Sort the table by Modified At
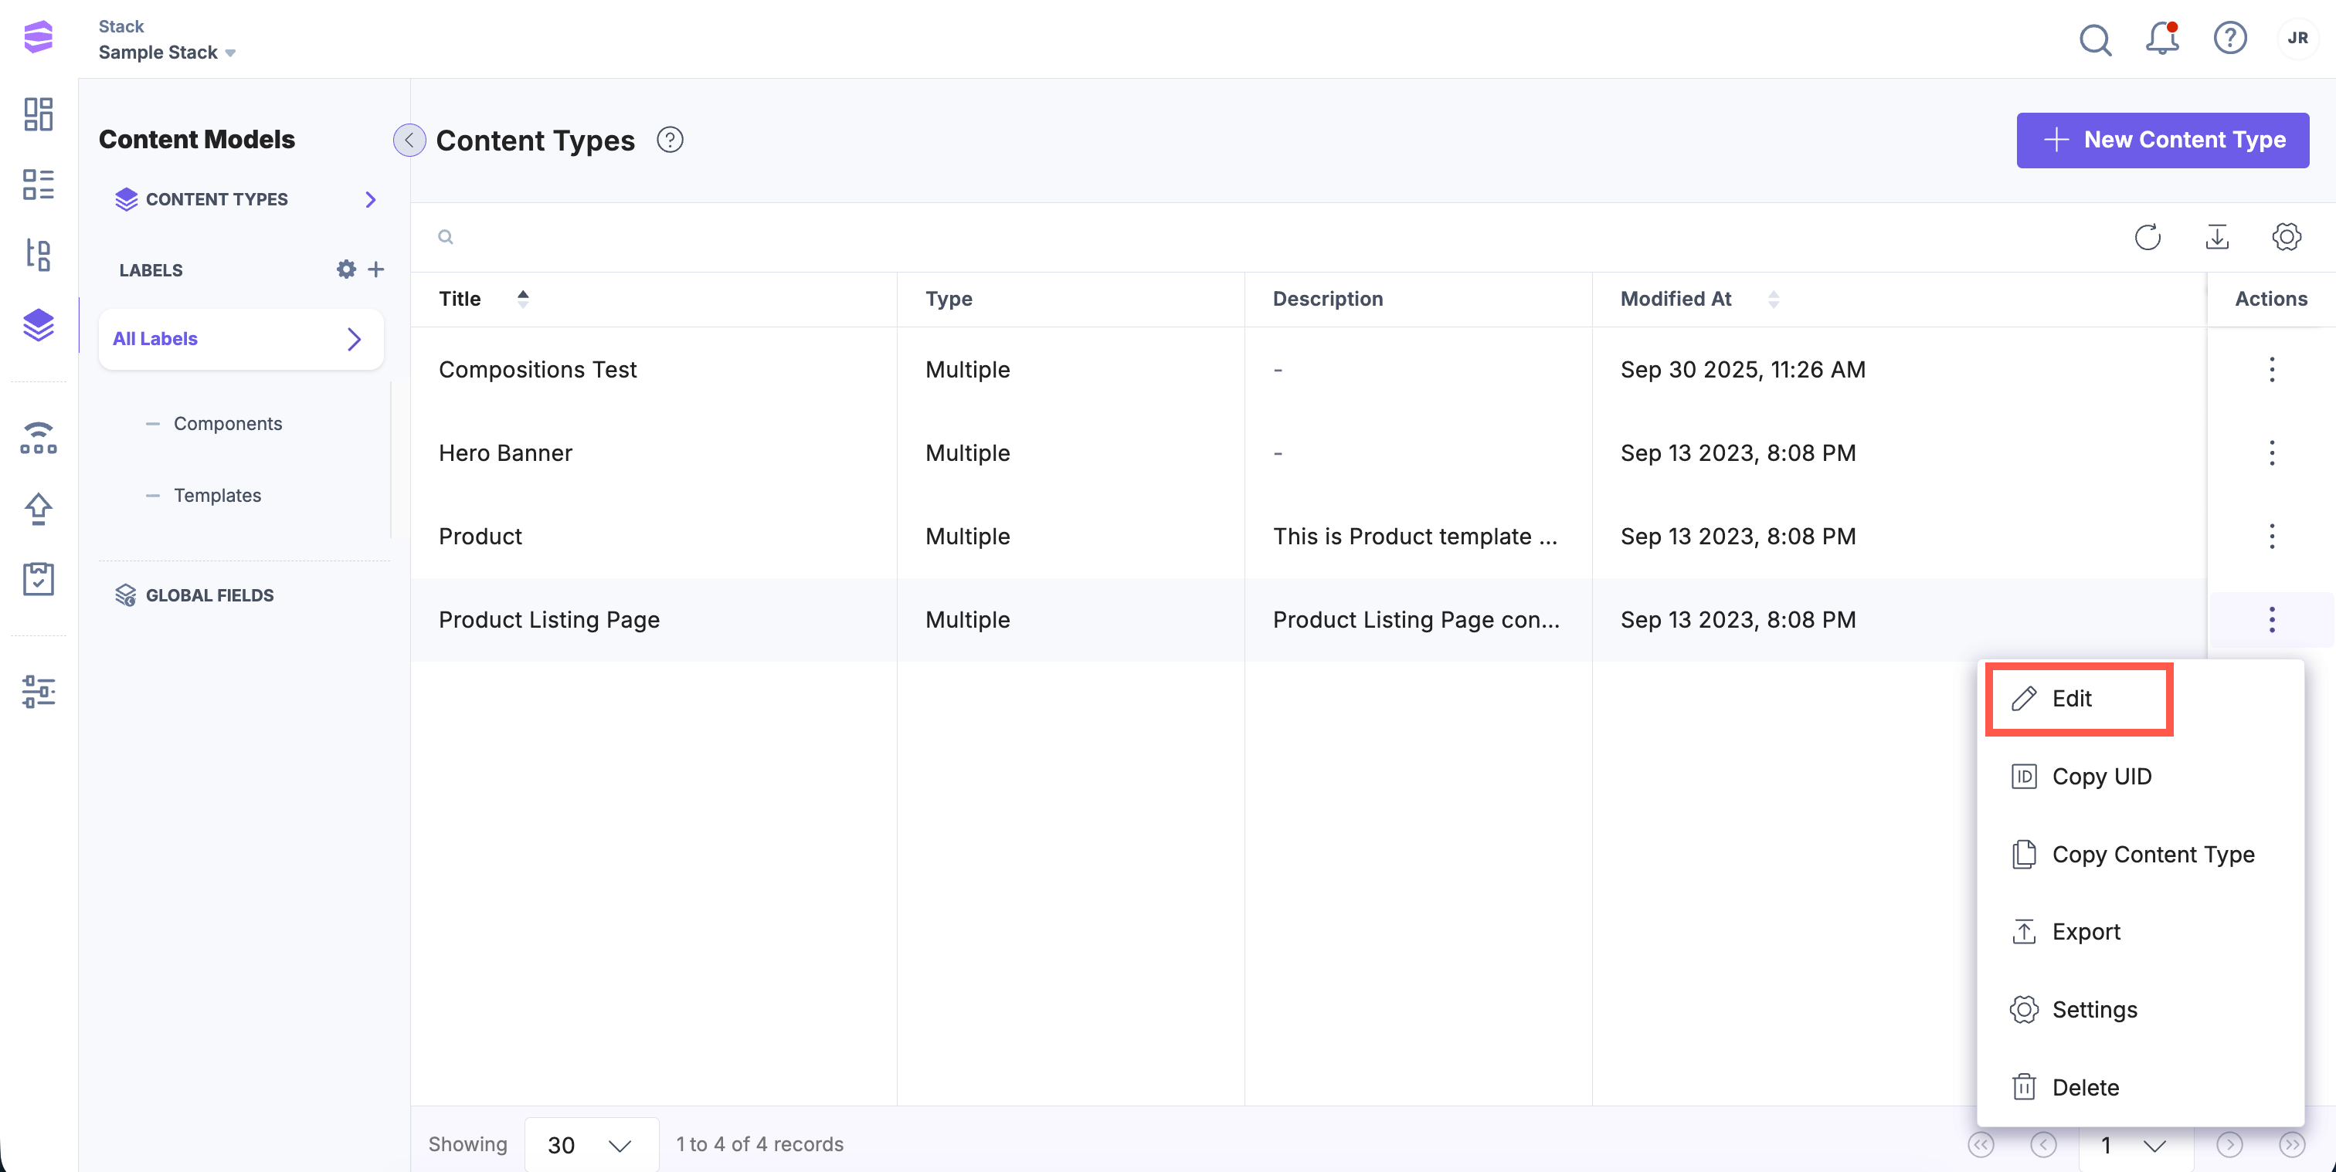 click(x=1773, y=298)
